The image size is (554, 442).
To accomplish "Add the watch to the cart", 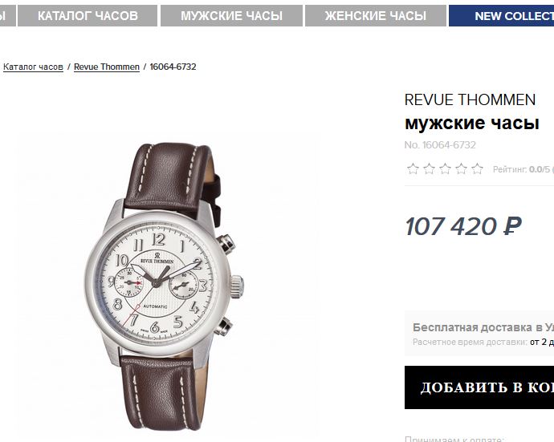I will pos(479,387).
